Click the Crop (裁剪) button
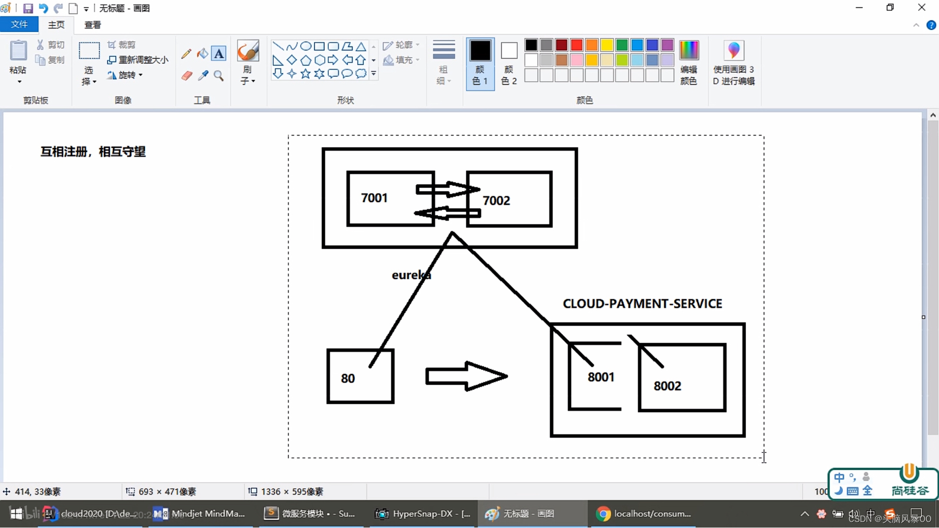This screenshot has height=528, width=939. 122,45
